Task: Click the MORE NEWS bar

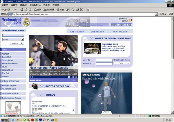Action: coord(53,80)
